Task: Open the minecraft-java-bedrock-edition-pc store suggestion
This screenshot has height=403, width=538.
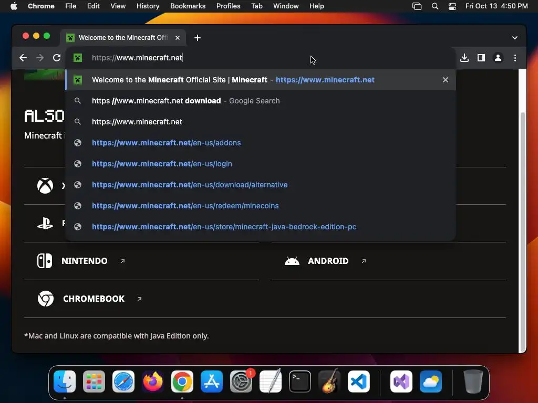Action: [261, 227]
